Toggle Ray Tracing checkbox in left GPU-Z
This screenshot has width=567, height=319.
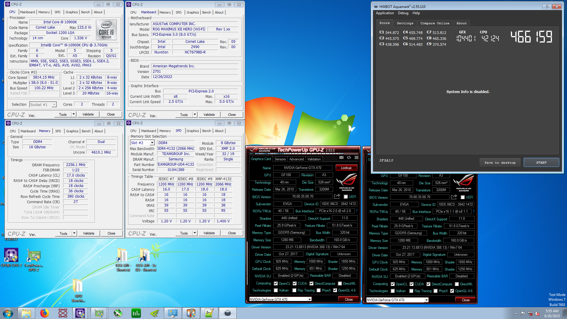tap(294, 290)
